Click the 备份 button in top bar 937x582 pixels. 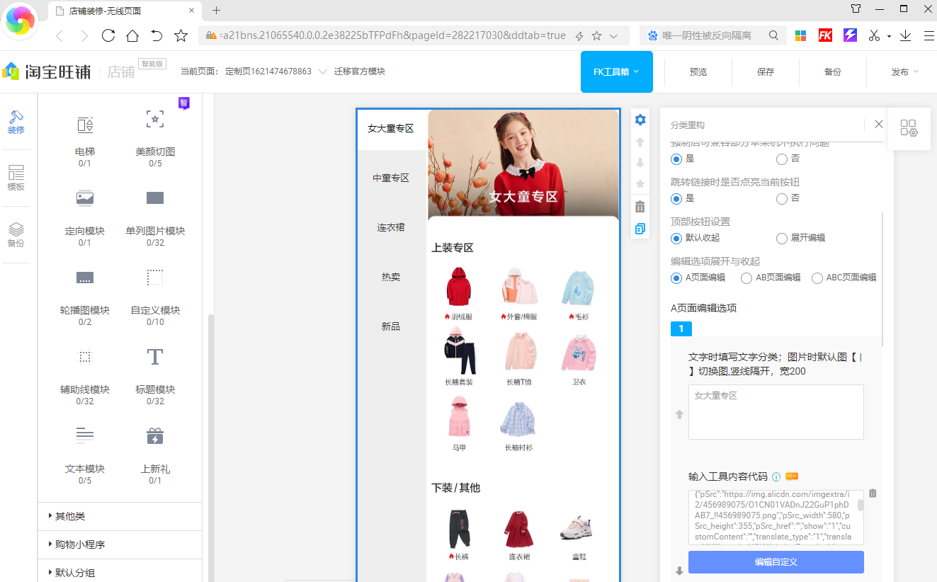point(833,72)
